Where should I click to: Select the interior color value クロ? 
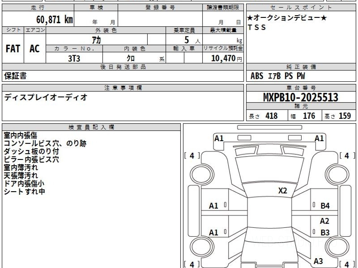(130, 58)
